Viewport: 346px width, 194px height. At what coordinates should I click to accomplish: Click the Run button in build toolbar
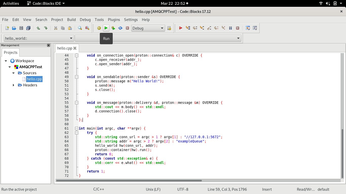[106, 28]
